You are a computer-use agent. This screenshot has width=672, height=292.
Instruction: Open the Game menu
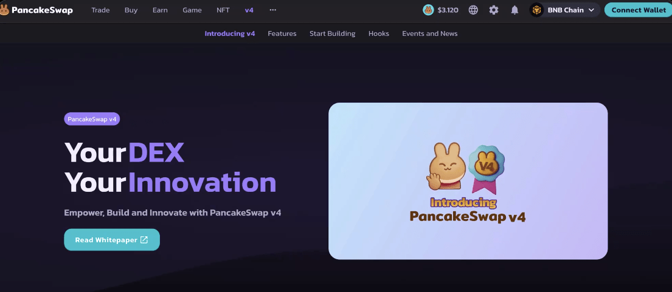[x=192, y=10]
